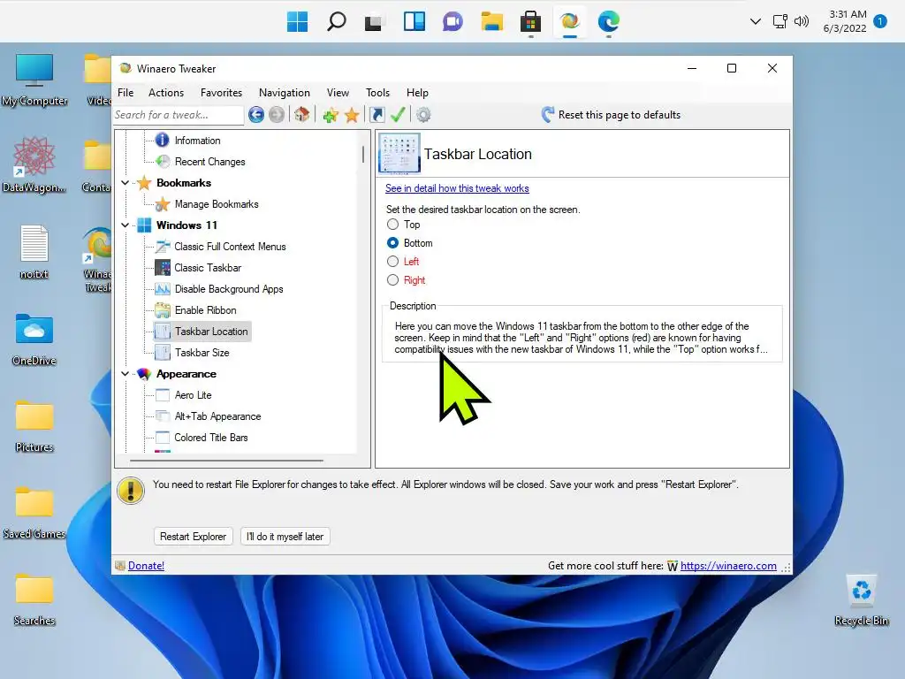Click the Classic Full Context Menus icon
Image resolution: width=905 pixels, height=679 pixels.
pos(163,247)
